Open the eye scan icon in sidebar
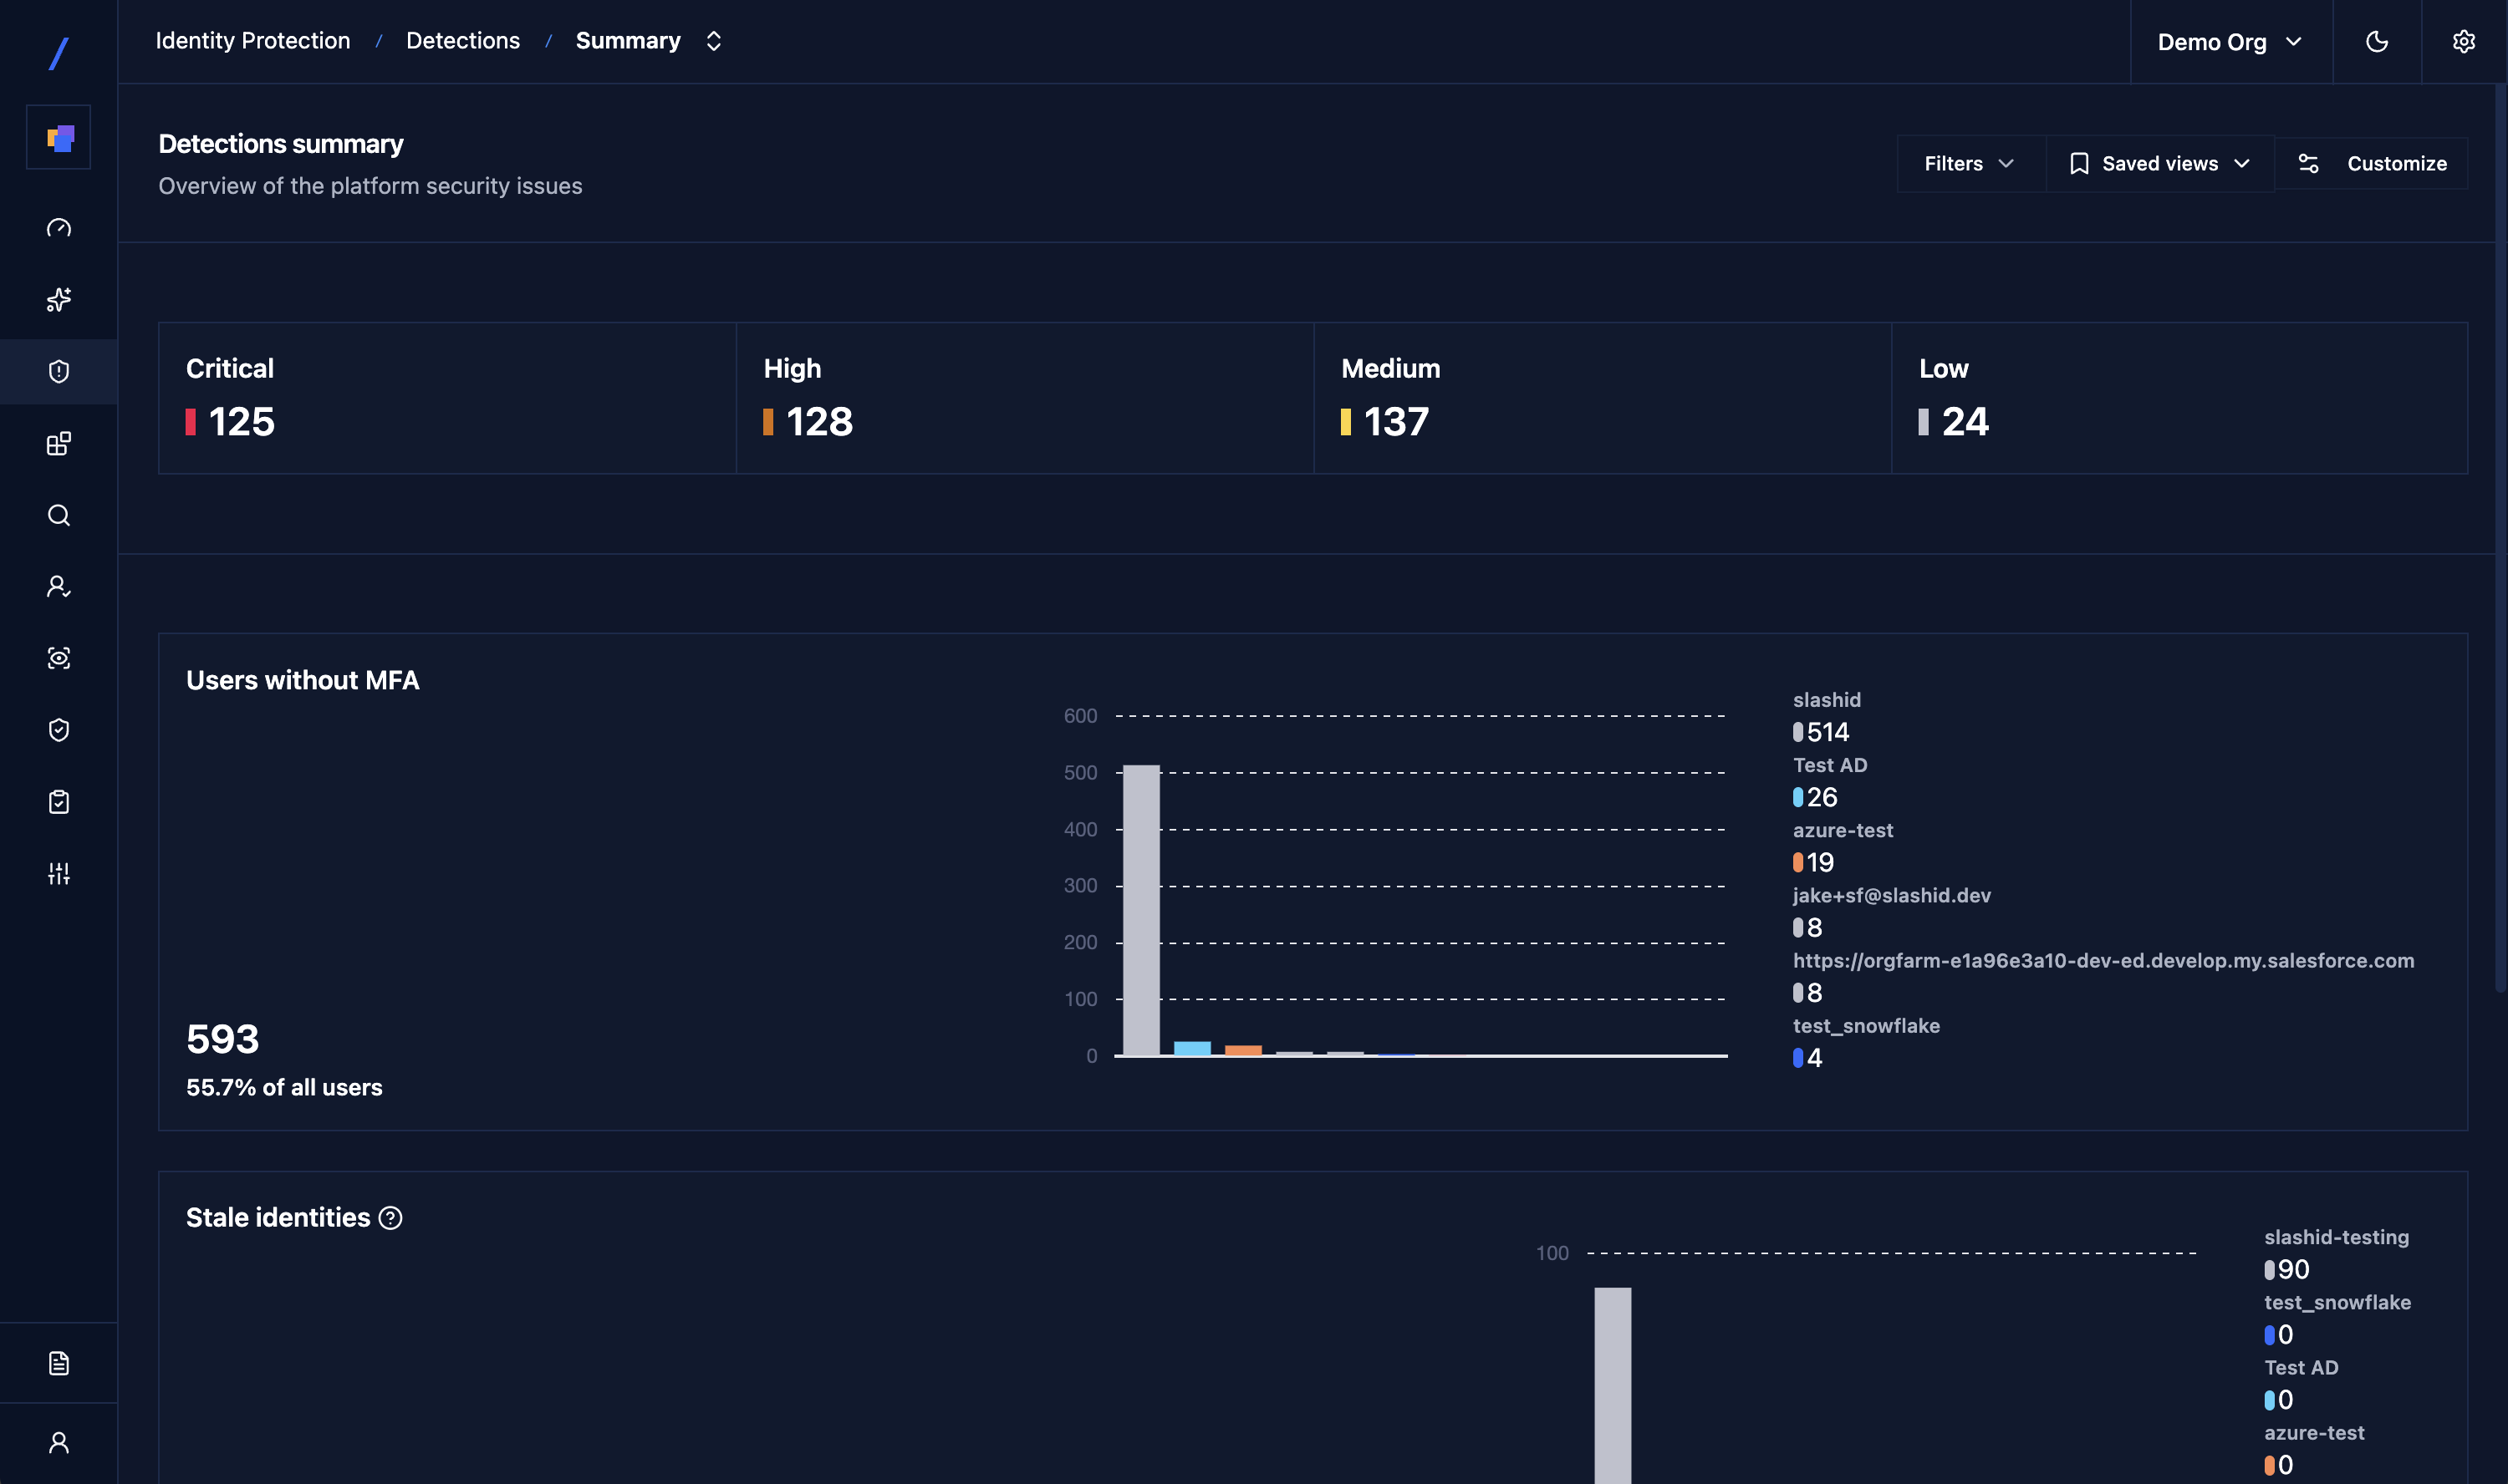Screen dimensions: 2508x1484 (58, 658)
